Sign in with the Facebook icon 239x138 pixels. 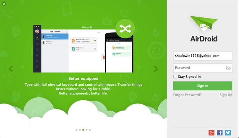point(220,132)
